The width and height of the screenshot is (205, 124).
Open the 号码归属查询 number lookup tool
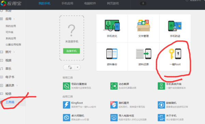tap(77, 86)
